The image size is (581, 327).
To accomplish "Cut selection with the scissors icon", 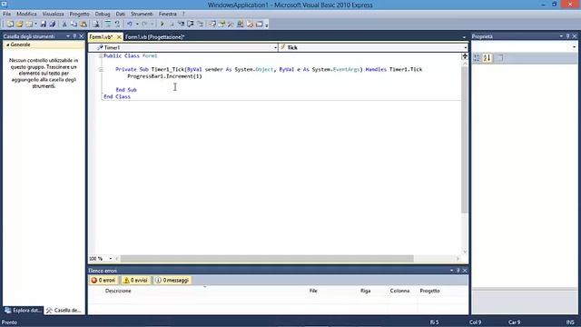I will click(64, 25).
